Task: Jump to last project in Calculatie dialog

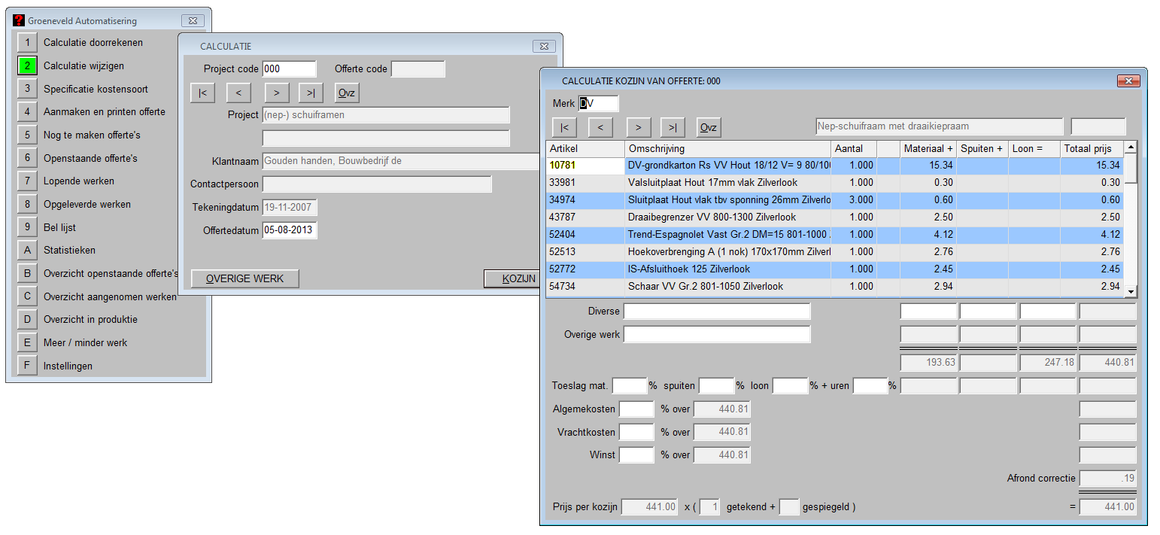Action: pyautogui.click(x=311, y=93)
